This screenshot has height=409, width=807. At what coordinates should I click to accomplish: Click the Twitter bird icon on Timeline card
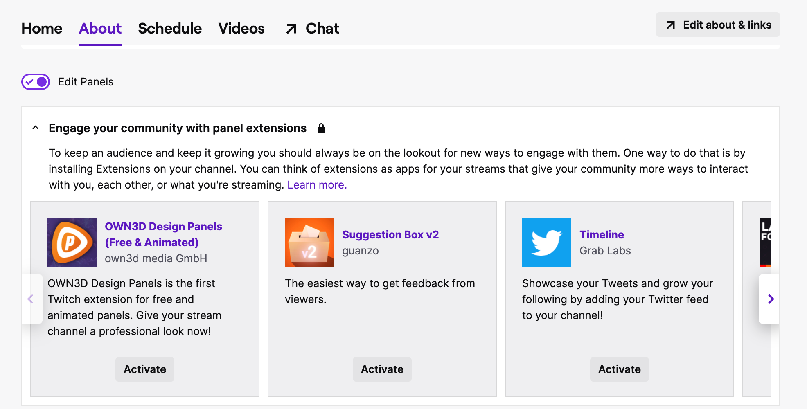point(546,242)
